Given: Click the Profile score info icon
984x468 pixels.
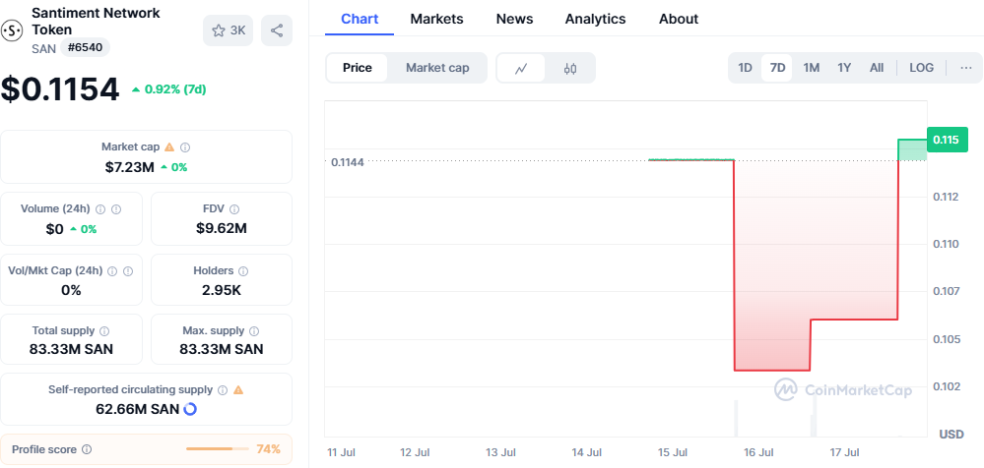Looking at the screenshot, I should 87,449.
